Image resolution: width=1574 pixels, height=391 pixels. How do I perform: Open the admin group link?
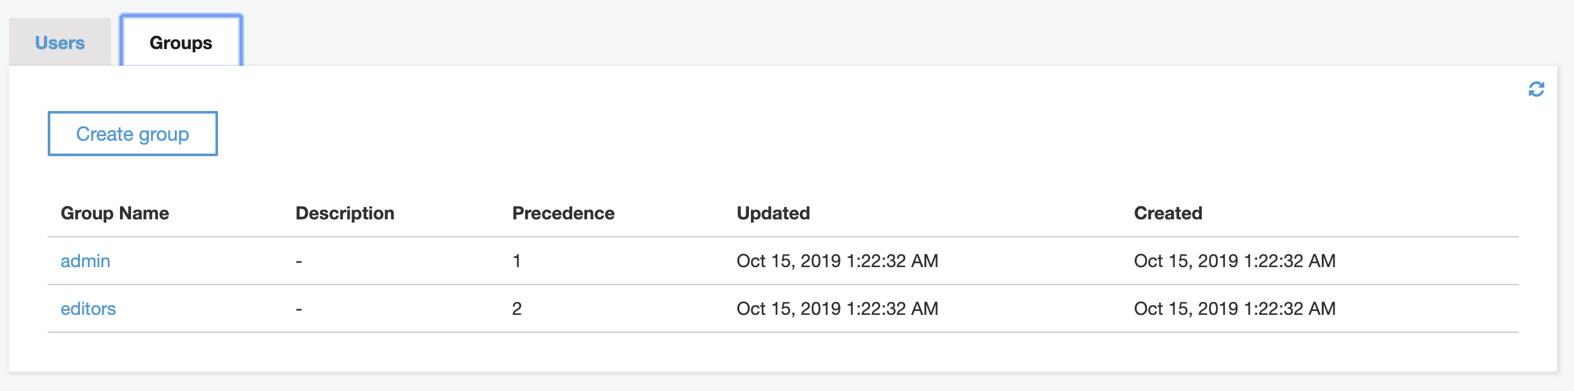(x=85, y=261)
